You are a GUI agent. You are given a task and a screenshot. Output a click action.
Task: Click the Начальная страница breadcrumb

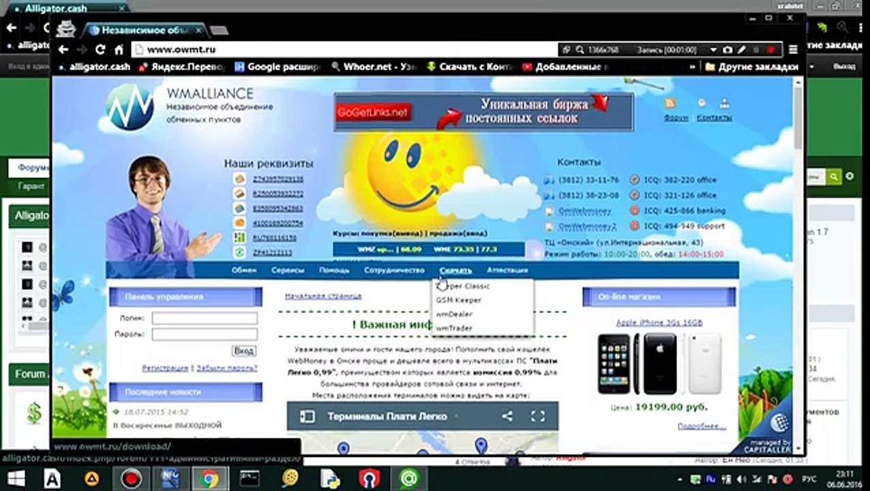pyautogui.click(x=323, y=296)
